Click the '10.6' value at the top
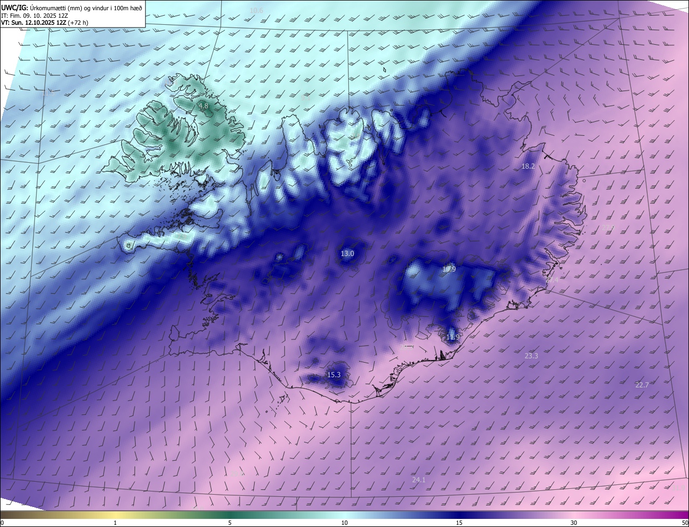Screen dimensions: 689x527 pyautogui.click(x=257, y=11)
